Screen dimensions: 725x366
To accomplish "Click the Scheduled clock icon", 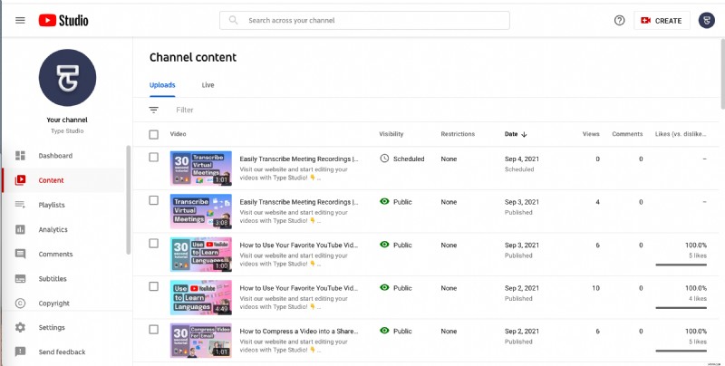I will pyautogui.click(x=384, y=159).
